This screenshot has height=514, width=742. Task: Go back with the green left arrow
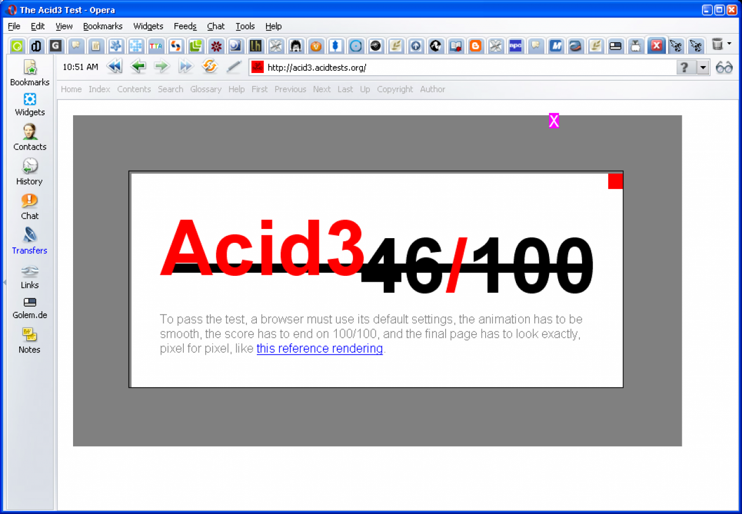point(138,67)
